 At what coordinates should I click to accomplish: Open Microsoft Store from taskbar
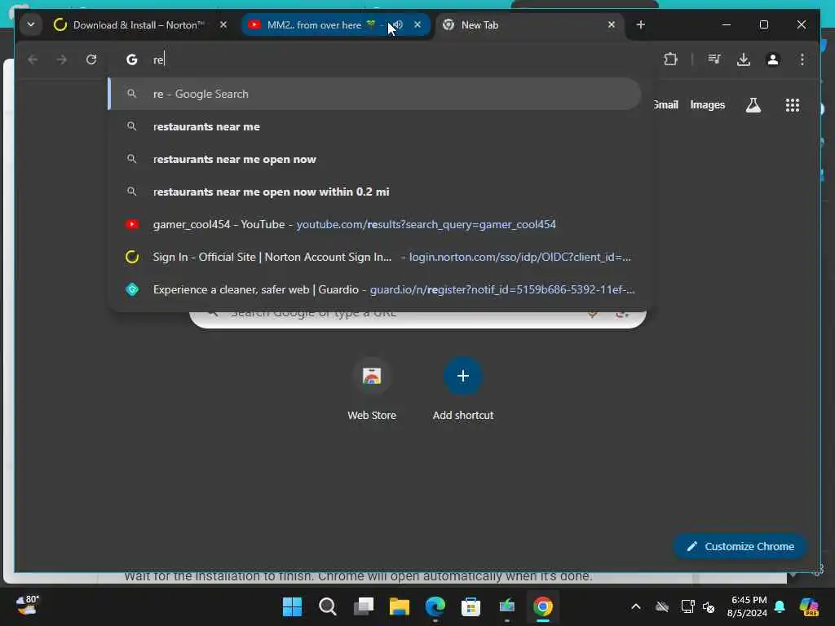471,606
